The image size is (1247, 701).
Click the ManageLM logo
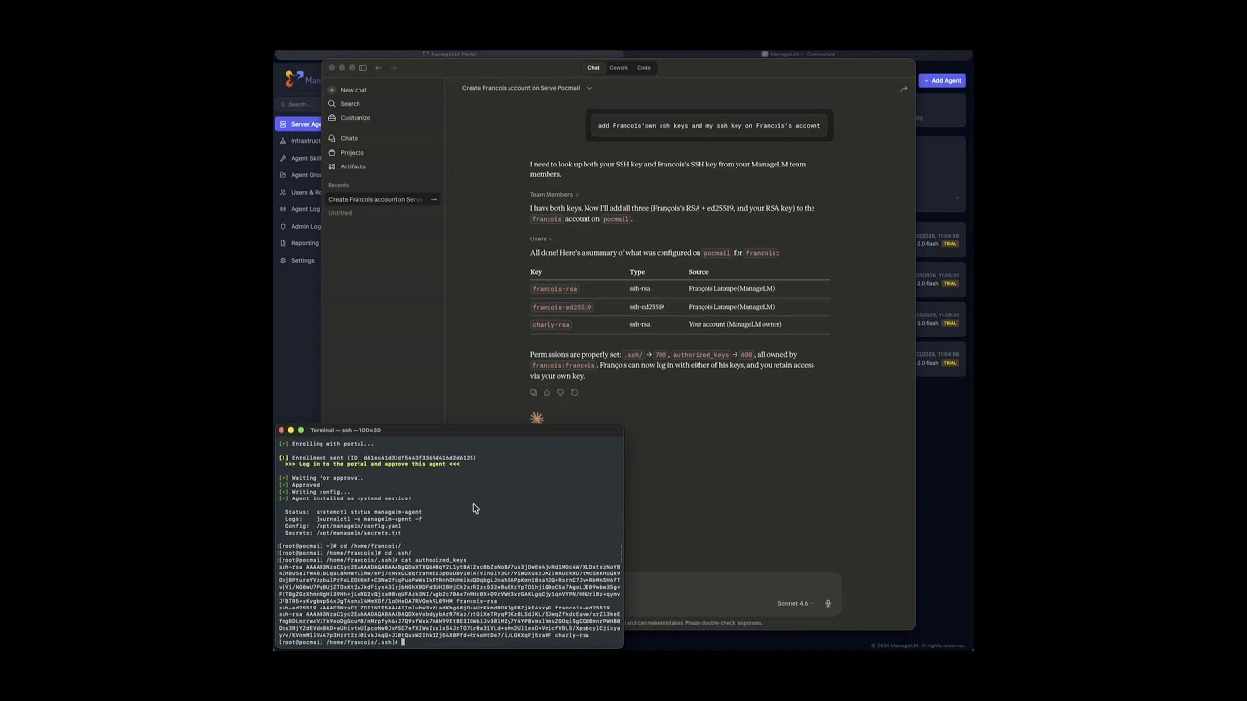(x=297, y=79)
